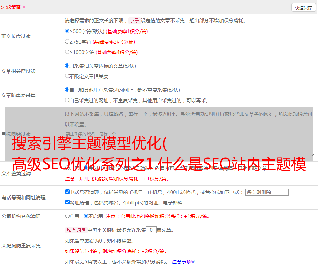Enable 公司机构名称清理 with 启用
Image resolution: width=318 pixels, height=268 pixels.
(67, 216)
